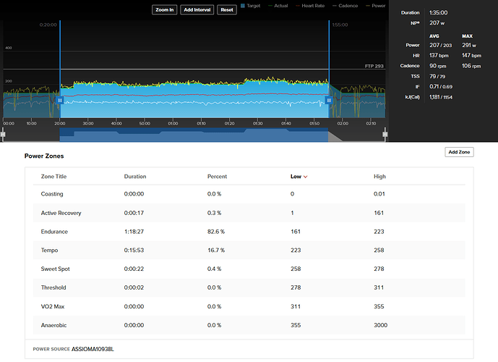Click kJ(Cal) value 1,181 / 1154
Screen dimensions: 498x362
tap(441, 97)
